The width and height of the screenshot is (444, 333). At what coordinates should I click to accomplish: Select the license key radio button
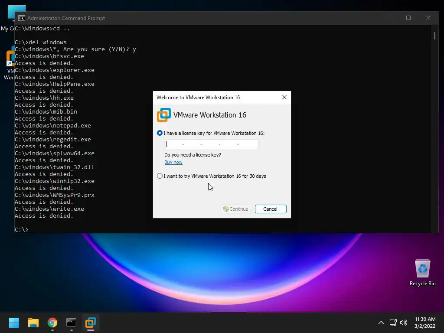point(160,133)
